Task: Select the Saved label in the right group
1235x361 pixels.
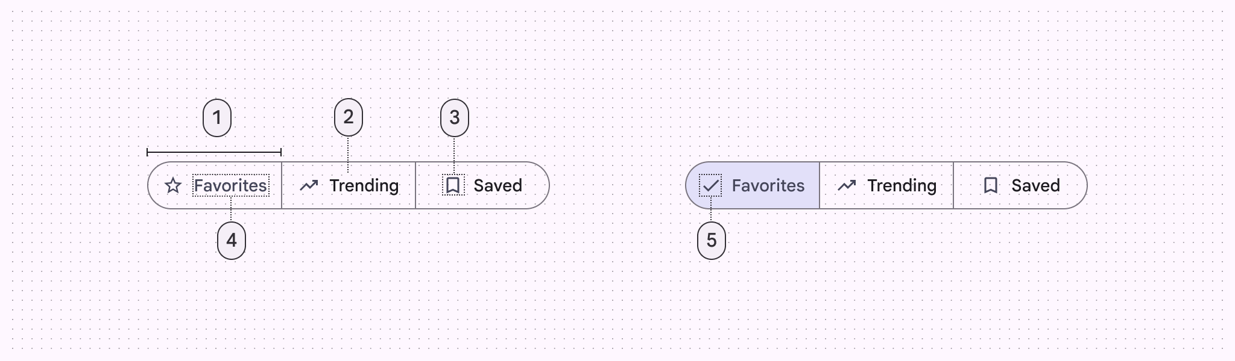Action: point(1035,185)
